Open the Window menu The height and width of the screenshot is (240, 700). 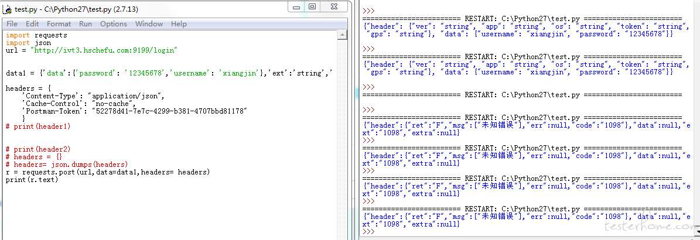149,23
